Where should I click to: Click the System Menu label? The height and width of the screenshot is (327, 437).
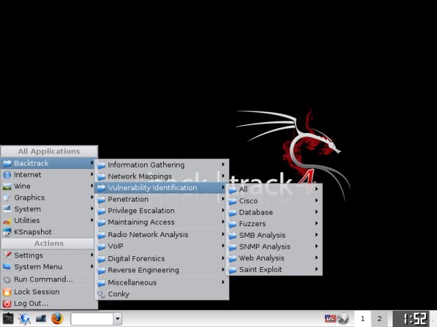38,267
